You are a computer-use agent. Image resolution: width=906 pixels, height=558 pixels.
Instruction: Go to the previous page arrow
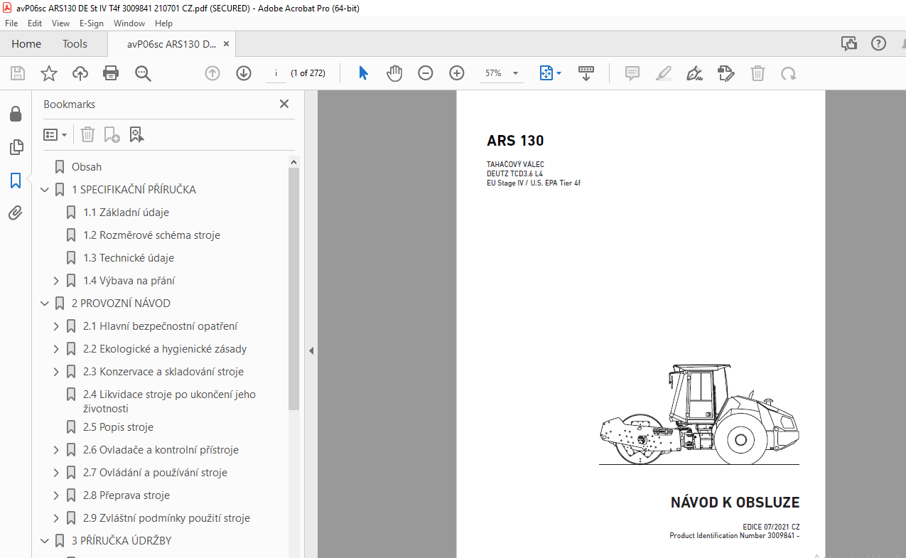(212, 73)
